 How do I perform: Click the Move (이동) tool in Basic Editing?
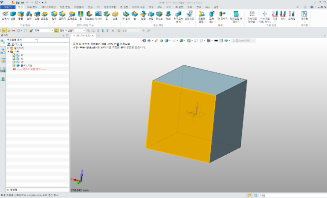(x=275, y=15)
